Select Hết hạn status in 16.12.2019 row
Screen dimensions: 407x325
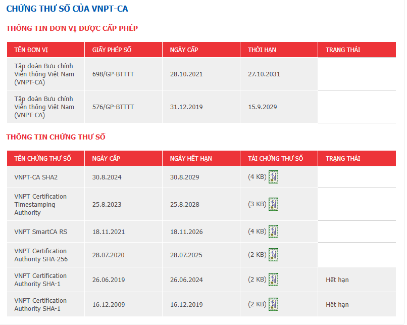pos(337,304)
